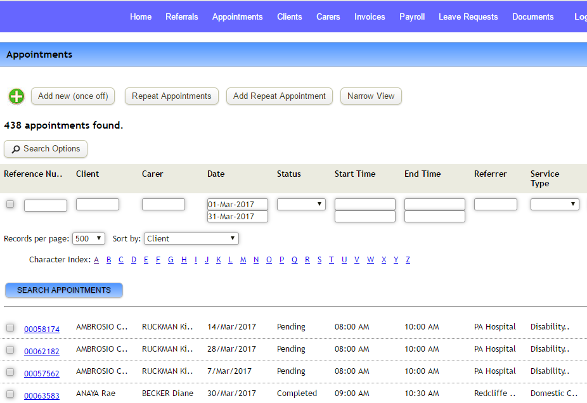587x403 pixels.
Task: Open the Sort by dropdown showing Client
Action: coord(191,238)
